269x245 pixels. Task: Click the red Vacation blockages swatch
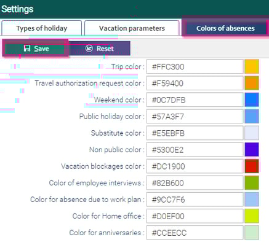[x=252, y=166]
